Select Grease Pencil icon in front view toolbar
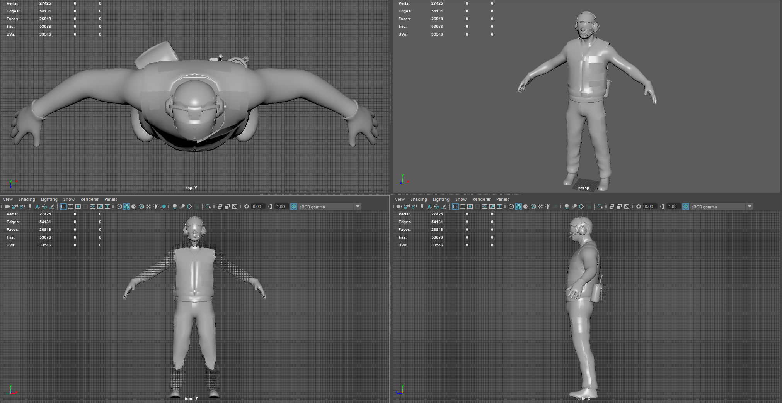 tap(52, 207)
